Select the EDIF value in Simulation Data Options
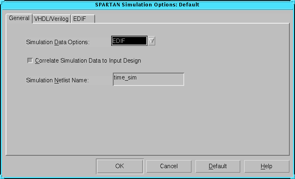The width and height of the screenshot is (295, 179). coord(129,41)
